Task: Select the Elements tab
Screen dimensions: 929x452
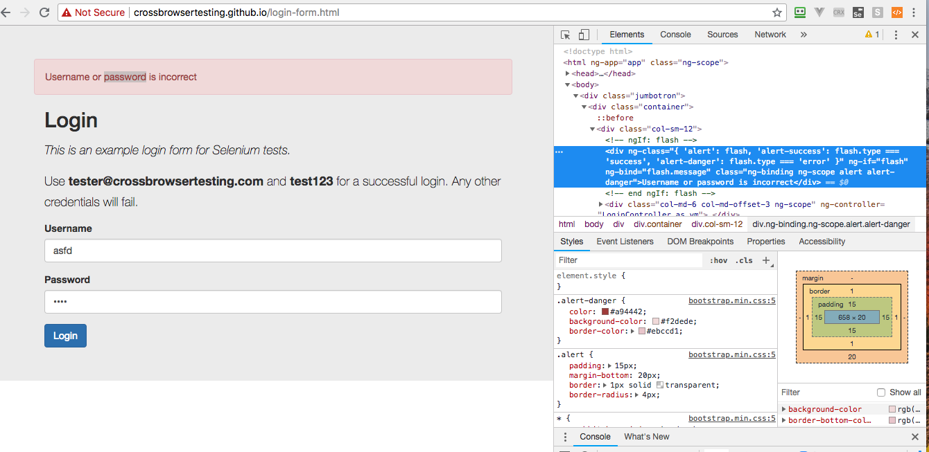Action: tap(627, 35)
